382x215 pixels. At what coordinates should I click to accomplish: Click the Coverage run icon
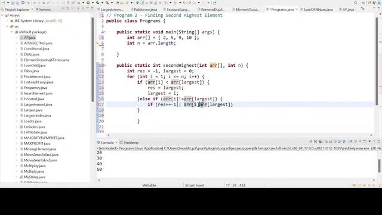point(98,2)
